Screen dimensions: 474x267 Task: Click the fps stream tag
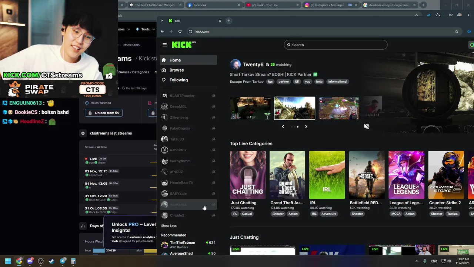270,82
